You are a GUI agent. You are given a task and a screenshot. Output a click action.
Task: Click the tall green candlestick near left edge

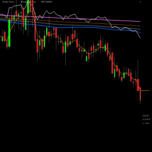click(x=9, y=33)
